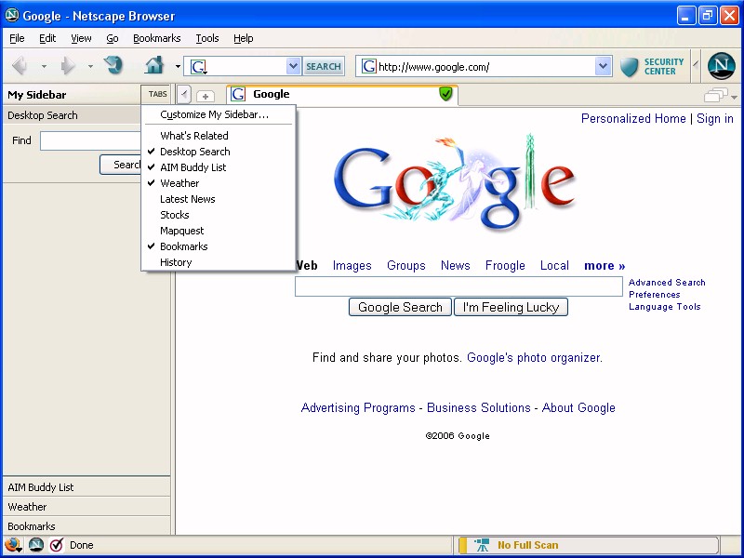Open the Security Center shield

click(x=630, y=66)
